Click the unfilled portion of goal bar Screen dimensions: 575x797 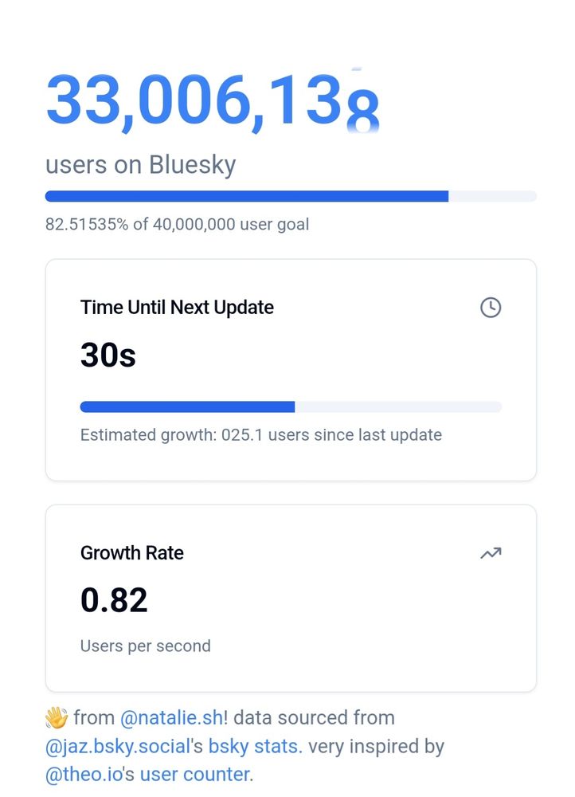pyautogui.click(x=493, y=196)
